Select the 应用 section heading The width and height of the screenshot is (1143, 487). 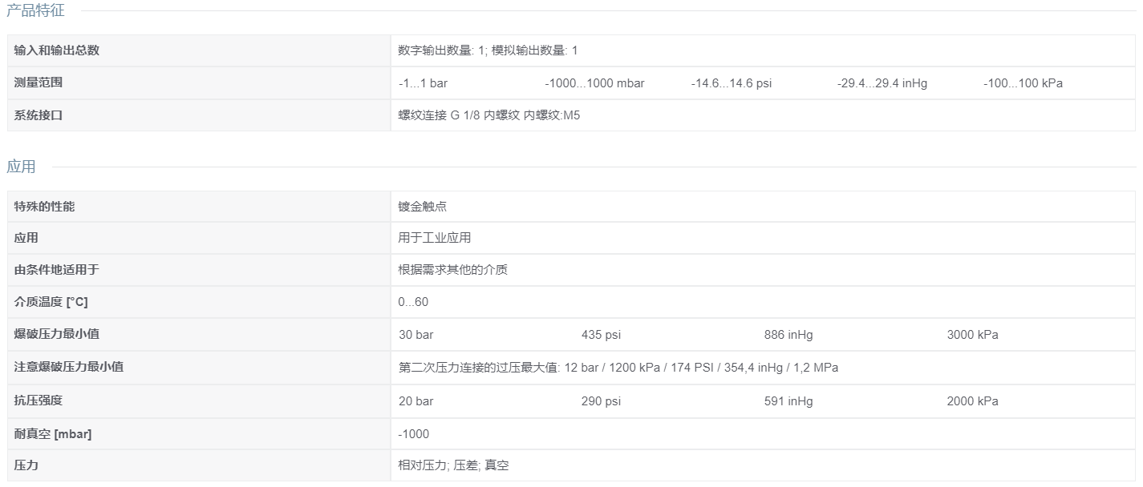point(21,167)
